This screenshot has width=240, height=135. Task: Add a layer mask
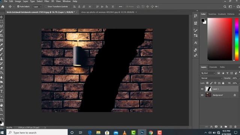pos(216,127)
